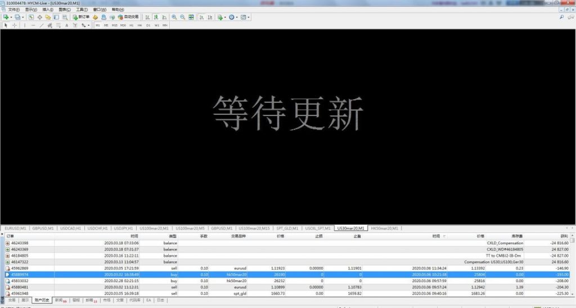Open the 日志 Journal terminal tab
Viewport: 576px width, 308px height.
coord(160,300)
